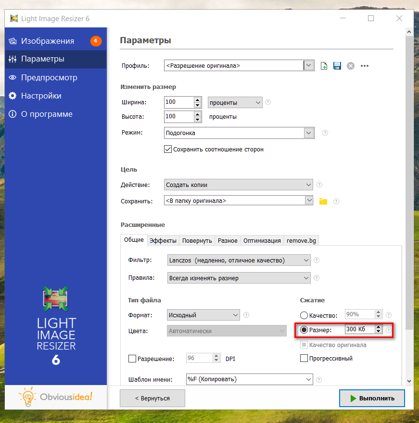Open more profile options (three dots)

[x=365, y=66]
